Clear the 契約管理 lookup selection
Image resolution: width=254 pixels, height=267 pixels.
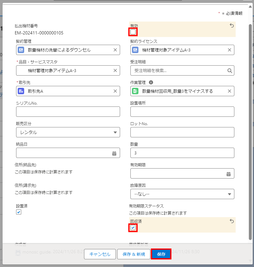pyautogui.click(x=115, y=50)
